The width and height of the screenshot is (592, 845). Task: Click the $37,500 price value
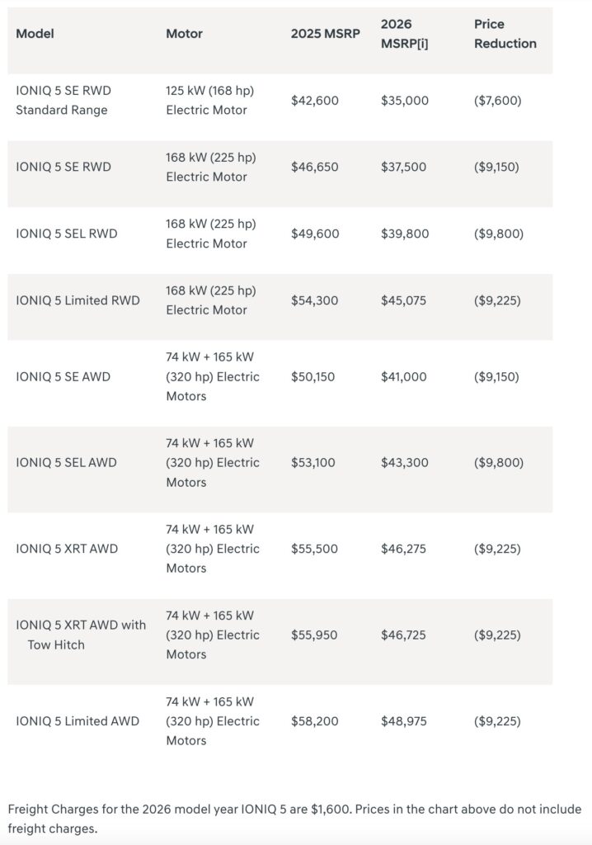(x=404, y=167)
